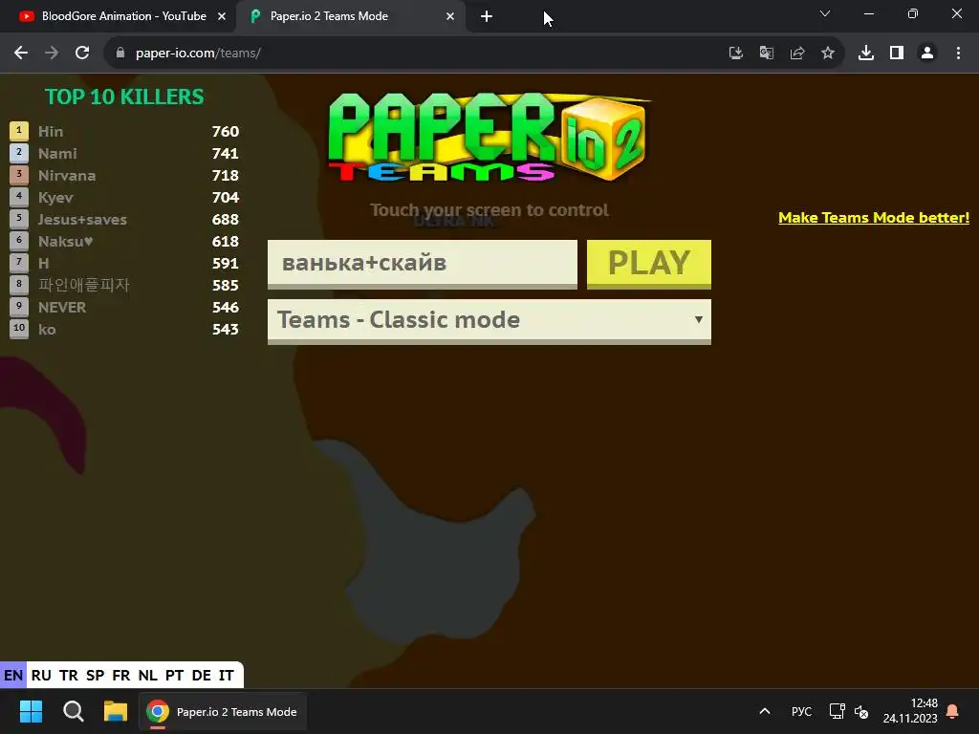Switch to BloodGore Animation - YouTube tab

point(118,17)
